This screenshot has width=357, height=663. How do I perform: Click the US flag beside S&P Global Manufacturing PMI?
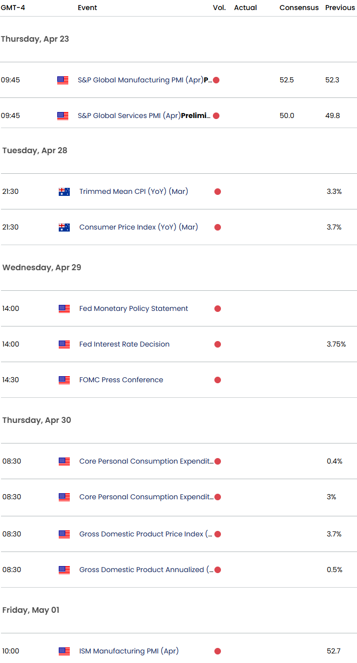click(62, 79)
